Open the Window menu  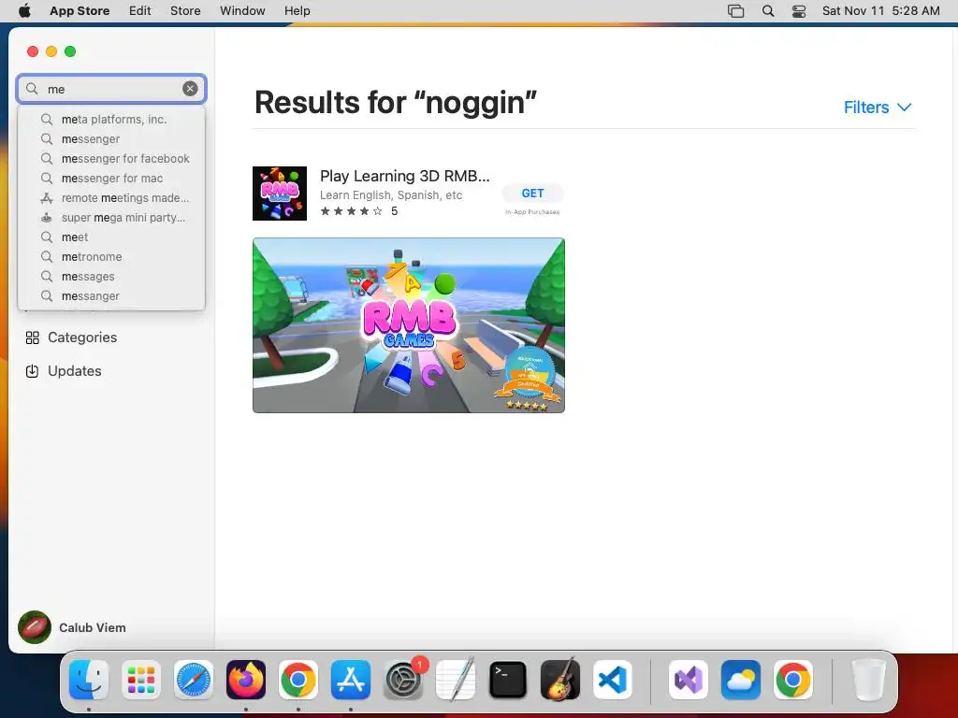tap(242, 11)
